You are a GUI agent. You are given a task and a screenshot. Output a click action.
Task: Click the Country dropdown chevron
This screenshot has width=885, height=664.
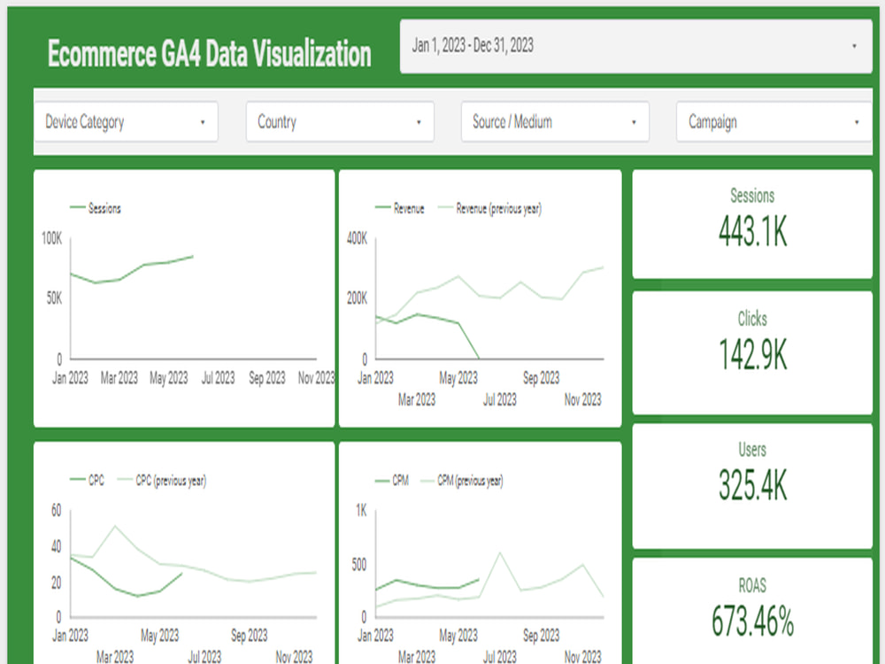coord(418,121)
